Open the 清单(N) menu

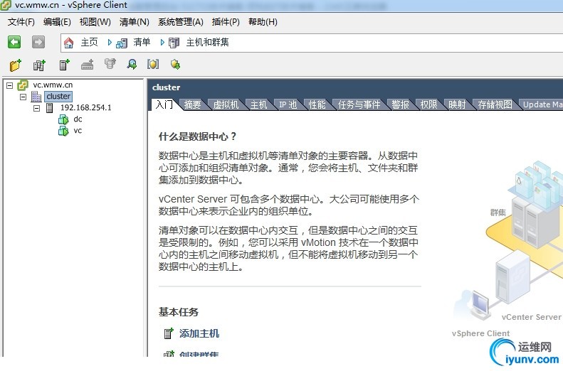[135, 22]
